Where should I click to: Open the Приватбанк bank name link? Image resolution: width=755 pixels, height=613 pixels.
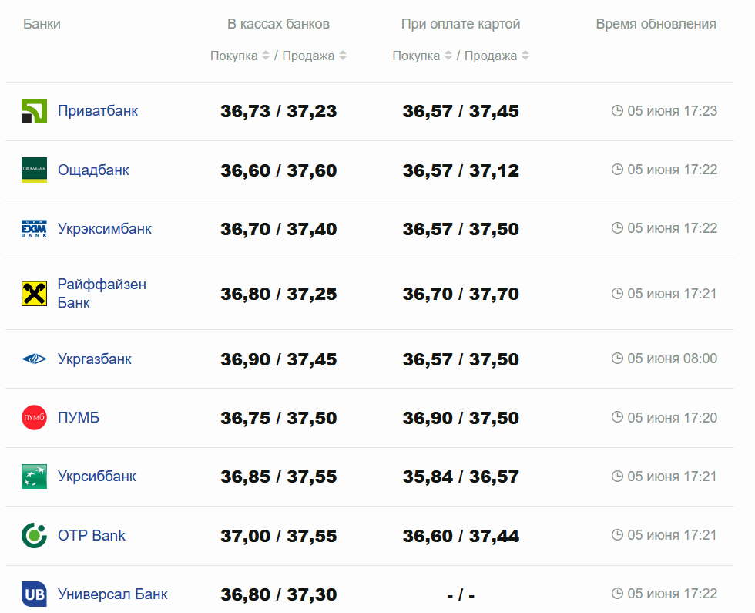pyautogui.click(x=98, y=111)
